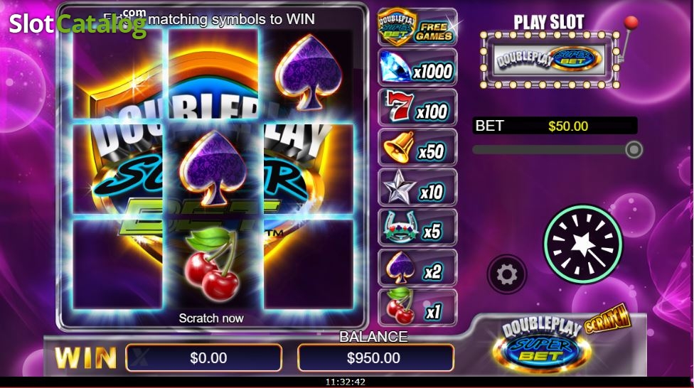Select the cherries x1 paytable entry
Screen dimensions: 694x388
pyautogui.click(x=417, y=308)
